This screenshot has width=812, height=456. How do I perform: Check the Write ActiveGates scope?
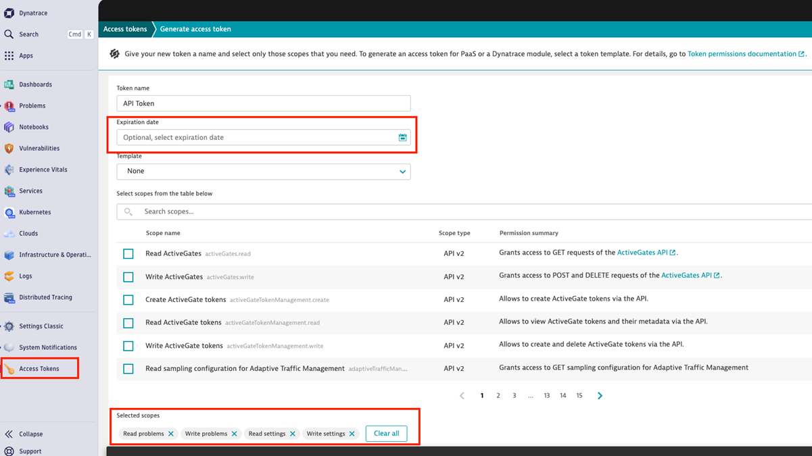pos(128,277)
